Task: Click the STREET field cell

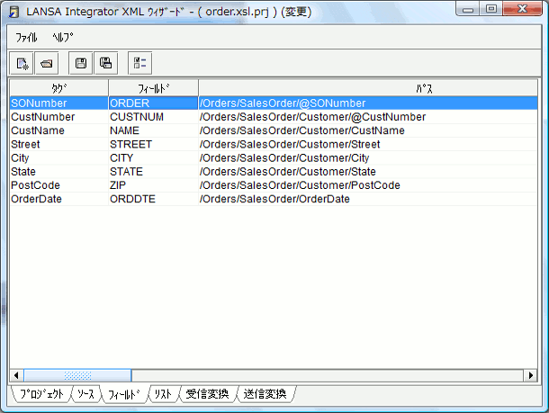Action: point(153,144)
